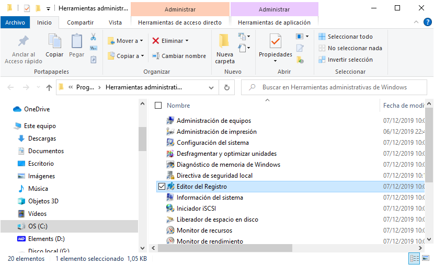Click the Historial icon in Abrir group

(x=300, y=60)
